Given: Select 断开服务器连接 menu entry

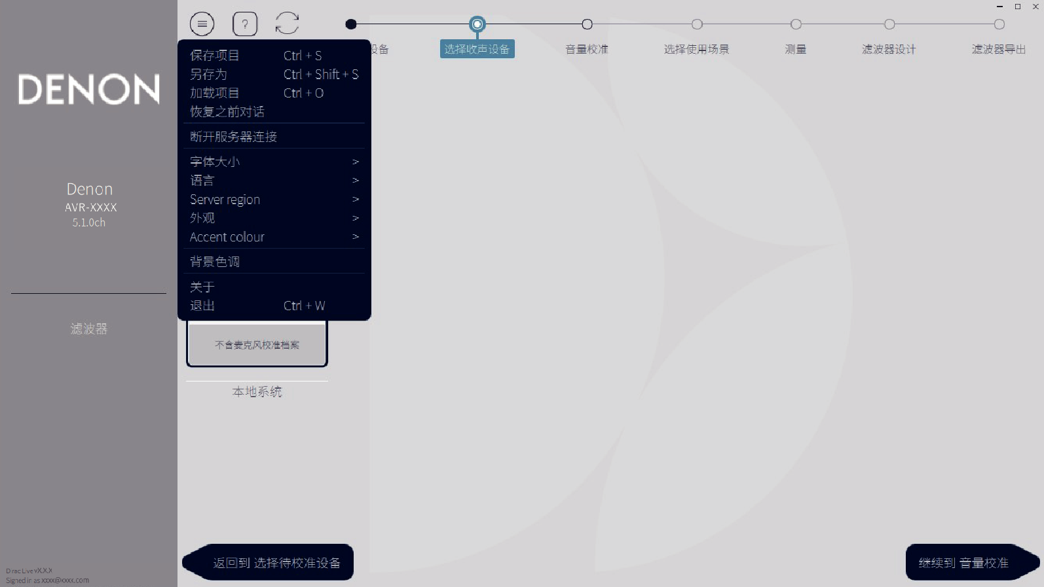Looking at the screenshot, I should (234, 137).
